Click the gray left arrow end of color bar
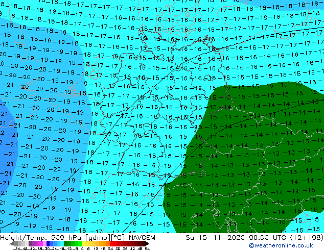The image size is (324, 250). [12, 243]
